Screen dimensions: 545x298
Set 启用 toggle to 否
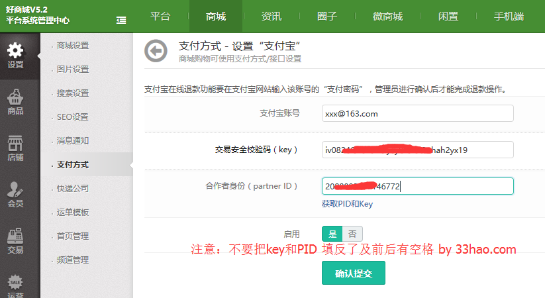[x=352, y=234]
